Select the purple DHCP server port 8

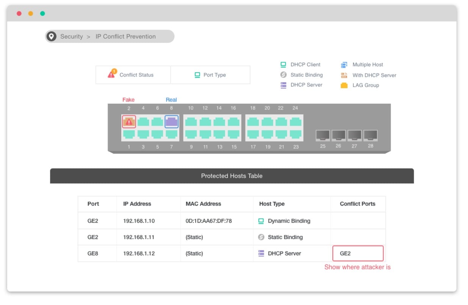(x=171, y=122)
